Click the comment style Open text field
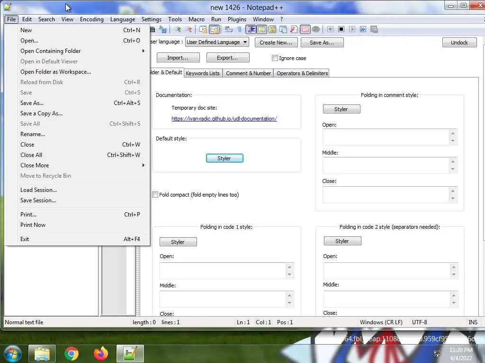The width and height of the screenshot is (485, 363). [x=386, y=137]
